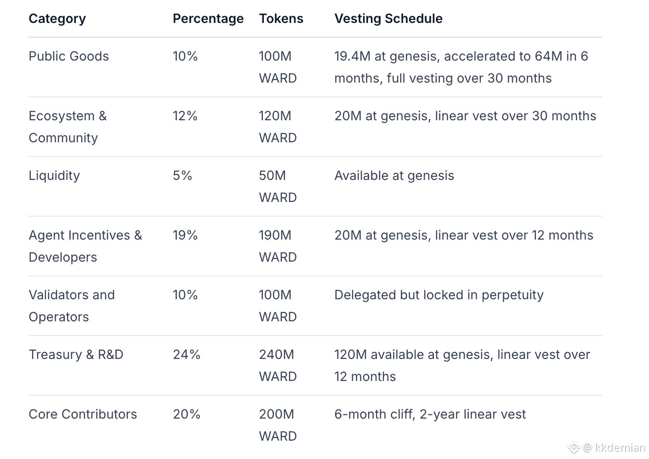Click the 24% percentage value

tap(186, 355)
